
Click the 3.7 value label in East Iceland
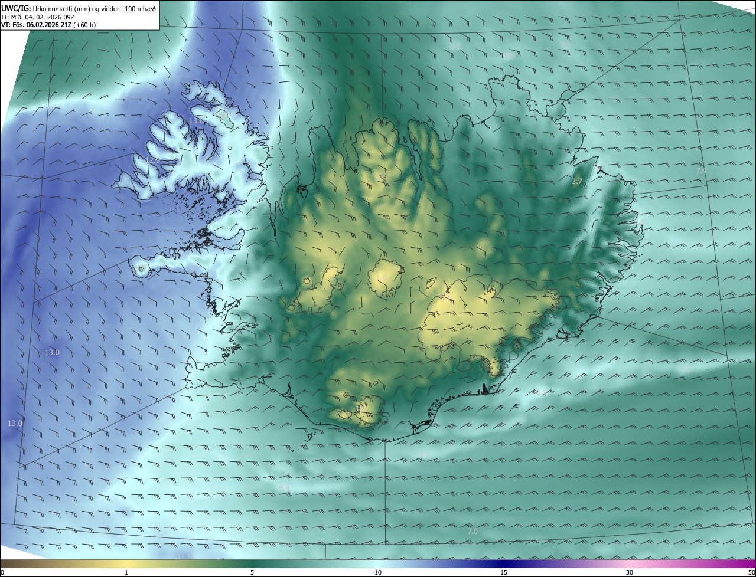click(577, 182)
